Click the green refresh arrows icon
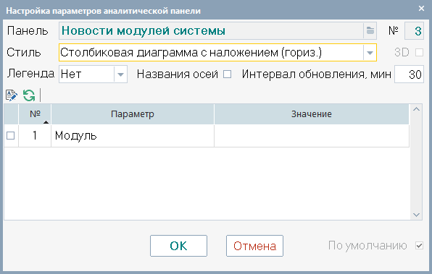 [x=29, y=95]
